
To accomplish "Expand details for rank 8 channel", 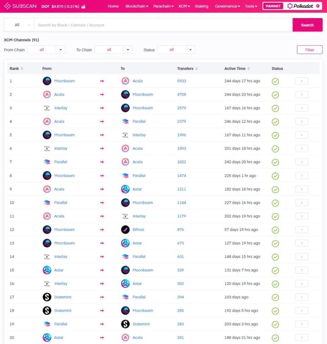I will pyautogui.click(x=302, y=176).
